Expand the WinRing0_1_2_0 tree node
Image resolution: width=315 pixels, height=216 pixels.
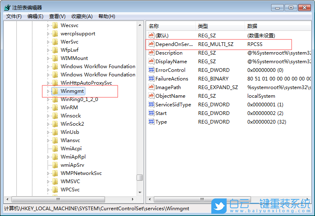pyautogui.click(x=48, y=99)
